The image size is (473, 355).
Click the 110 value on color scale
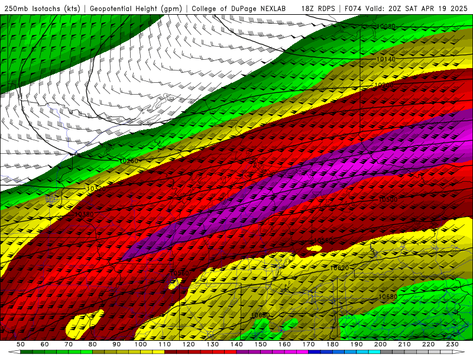tap(164, 344)
